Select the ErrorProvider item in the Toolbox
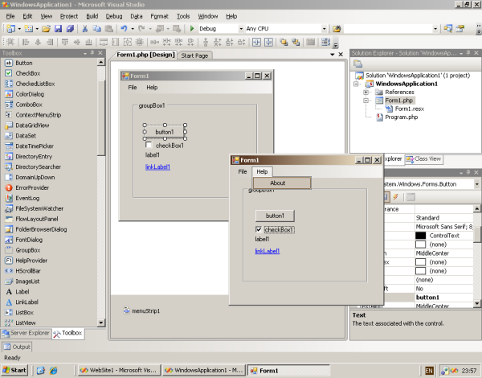The width and height of the screenshot is (482, 378). (x=32, y=187)
